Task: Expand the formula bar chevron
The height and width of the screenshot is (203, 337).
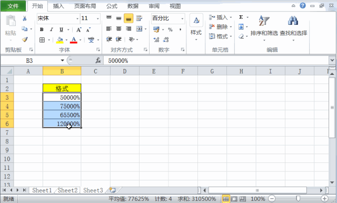Action: 332,61
